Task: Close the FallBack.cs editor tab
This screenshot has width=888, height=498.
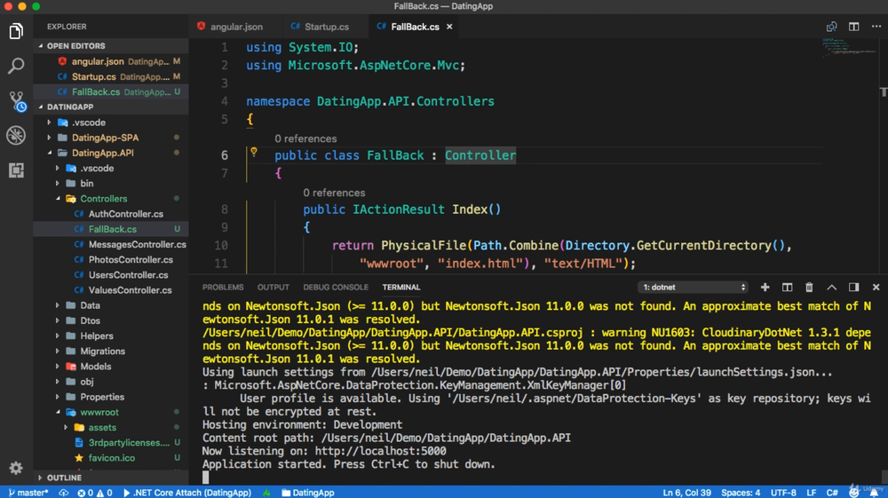Action: pos(449,27)
